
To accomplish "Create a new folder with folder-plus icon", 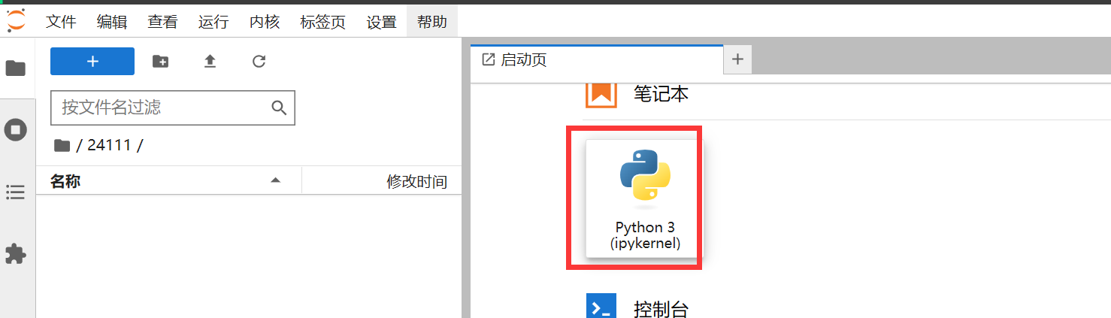I will click(x=160, y=62).
